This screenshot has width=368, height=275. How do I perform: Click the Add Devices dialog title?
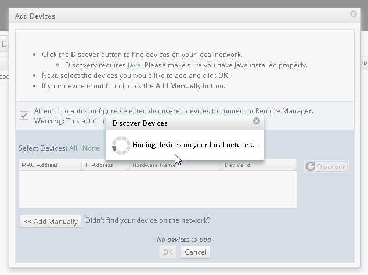pyautogui.click(x=35, y=16)
